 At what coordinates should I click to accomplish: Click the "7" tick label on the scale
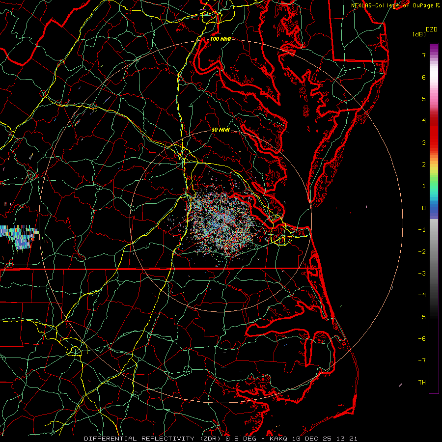click(424, 55)
